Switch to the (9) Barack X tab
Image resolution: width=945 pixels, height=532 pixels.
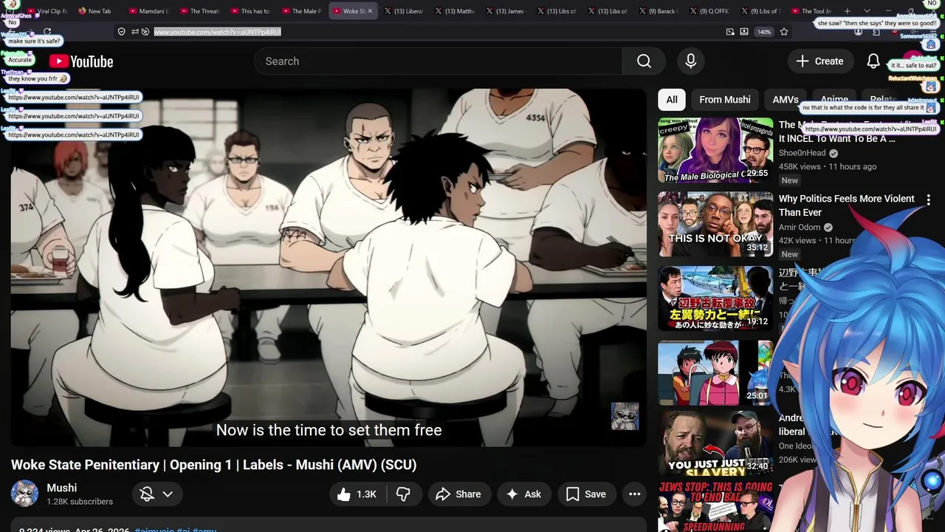pyautogui.click(x=658, y=11)
